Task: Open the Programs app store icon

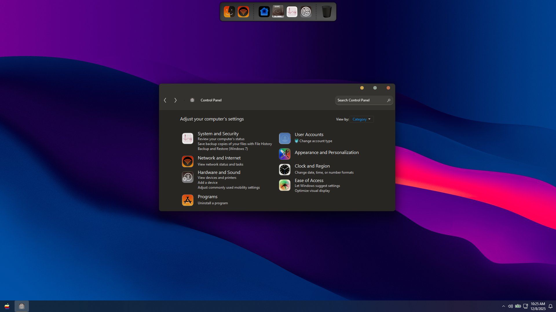Action: coord(187,200)
